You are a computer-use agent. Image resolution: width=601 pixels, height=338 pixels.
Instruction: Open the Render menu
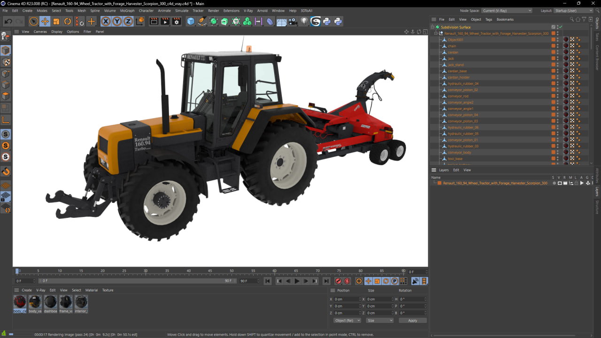point(213,10)
